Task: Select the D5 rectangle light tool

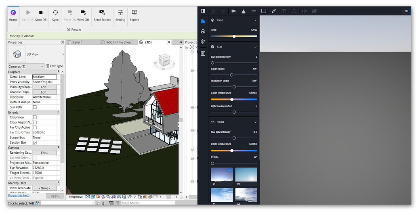Action: [x=264, y=11]
